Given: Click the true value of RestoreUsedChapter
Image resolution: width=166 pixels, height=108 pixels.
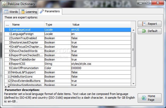Looking at the screenshot, I should 101,42.
